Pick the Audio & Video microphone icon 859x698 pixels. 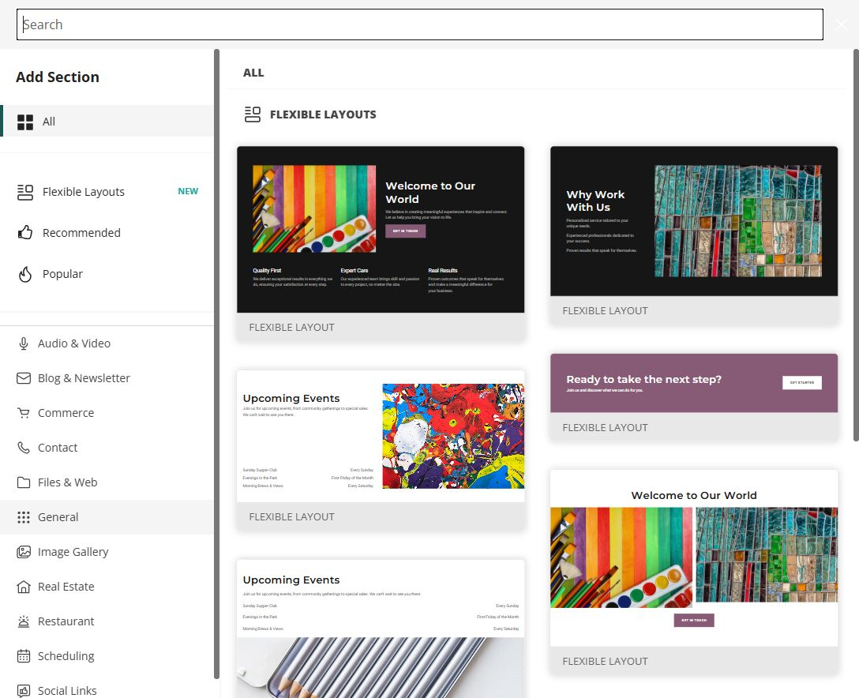point(24,343)
